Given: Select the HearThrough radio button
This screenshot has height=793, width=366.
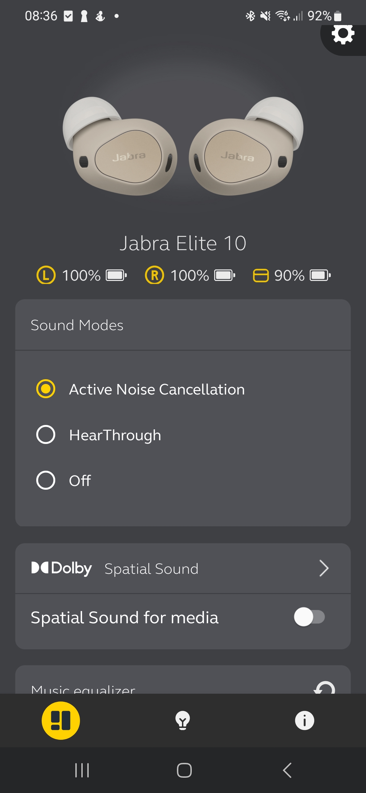Looking at the screenshot, I should [x=46, y=434].
